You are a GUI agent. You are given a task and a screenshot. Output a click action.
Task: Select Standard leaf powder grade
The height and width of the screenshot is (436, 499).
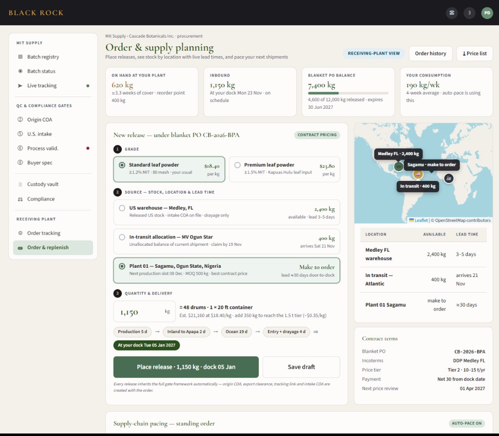(169, 169)
